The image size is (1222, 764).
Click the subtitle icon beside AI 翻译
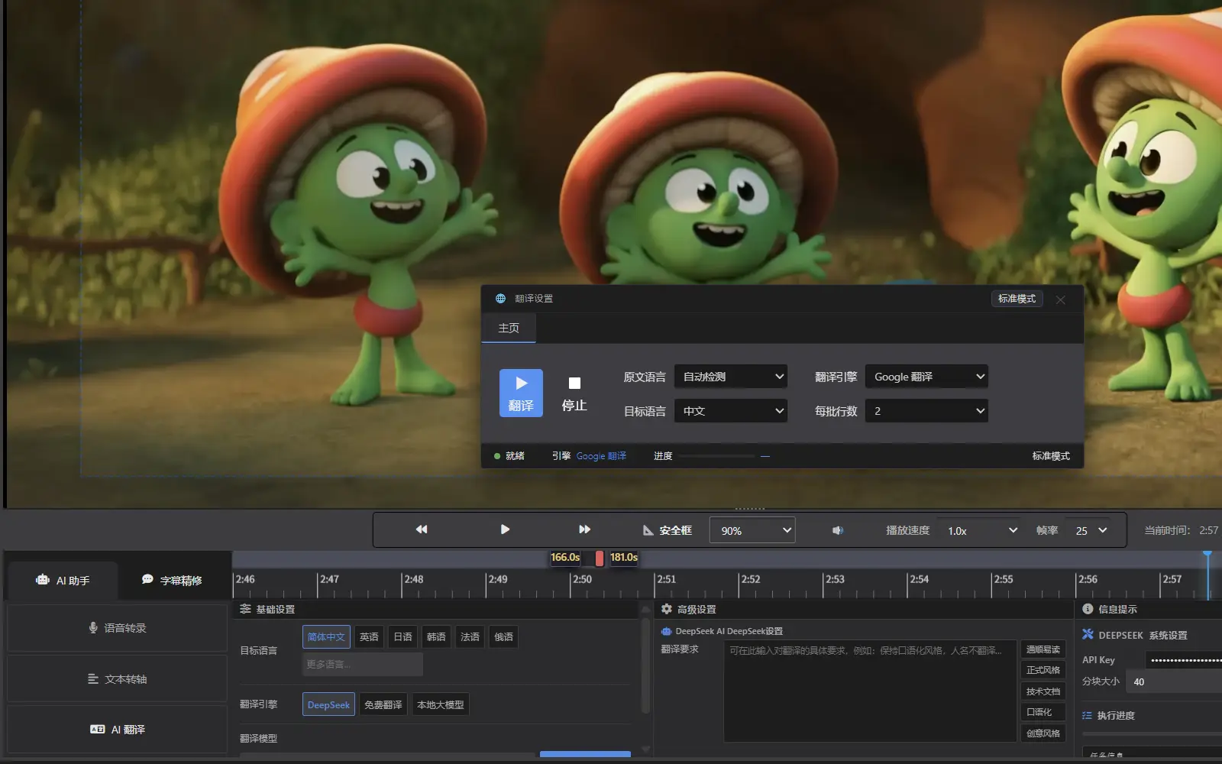[x=97, y=730]
